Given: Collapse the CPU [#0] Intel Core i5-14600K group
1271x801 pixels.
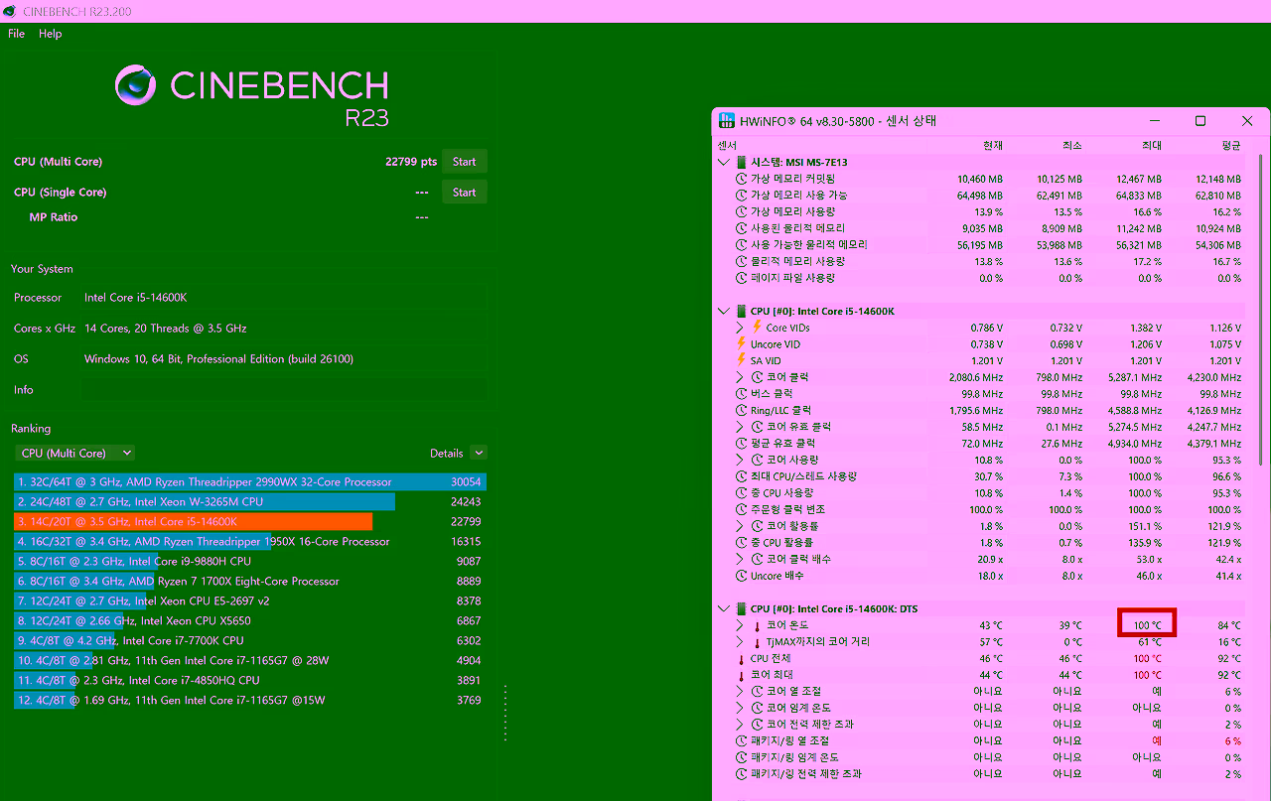Looking at the screenshot, I should pos(723,311).
